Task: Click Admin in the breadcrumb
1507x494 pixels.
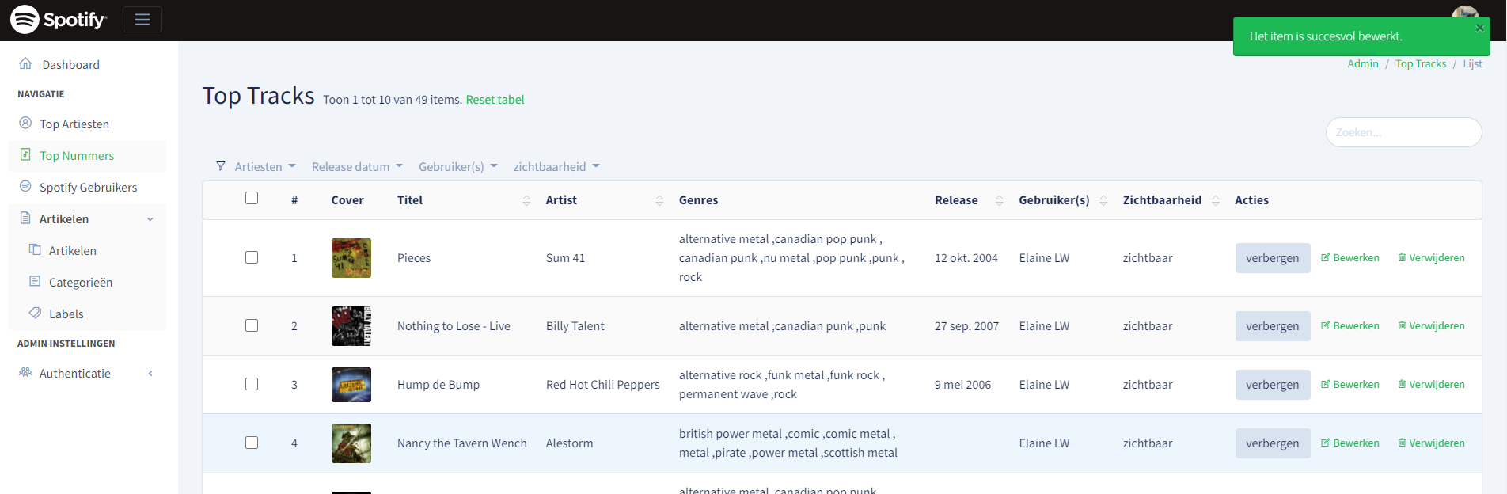Action: point(1363,63)
